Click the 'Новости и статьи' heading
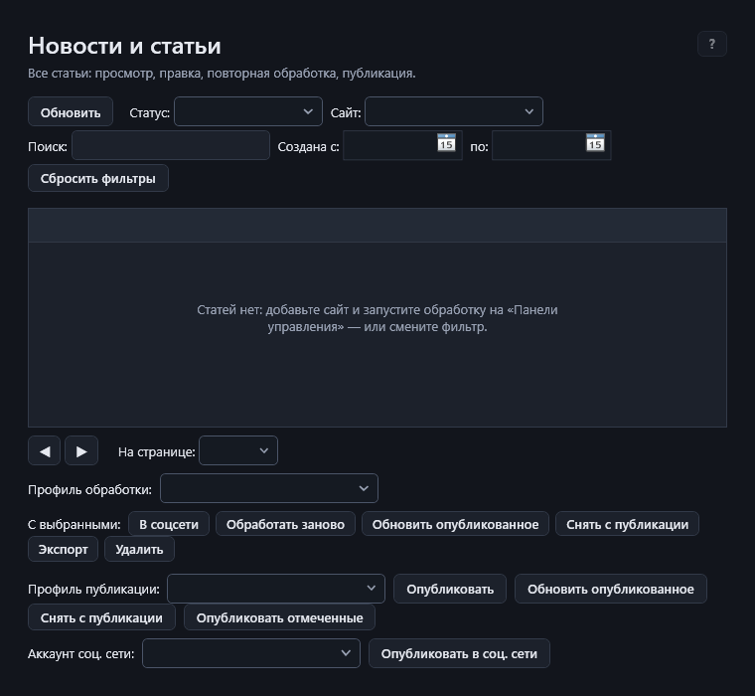This screenshot has height=696, width=755. [x=124, y=47]
